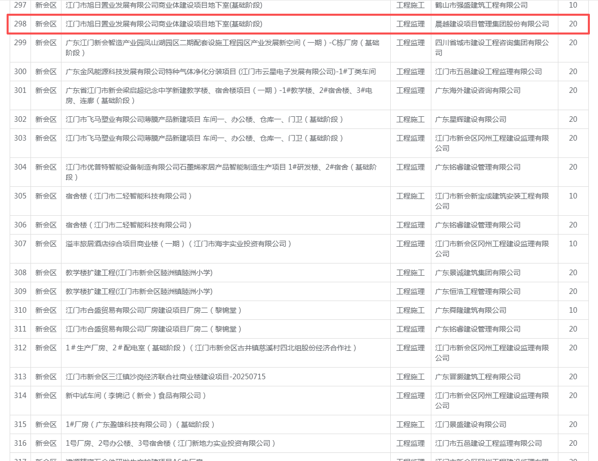Select 广东景诚建筑集团有限公司 company cell
Viewport: 598px width, 461px height.
(x=478, y=273)
